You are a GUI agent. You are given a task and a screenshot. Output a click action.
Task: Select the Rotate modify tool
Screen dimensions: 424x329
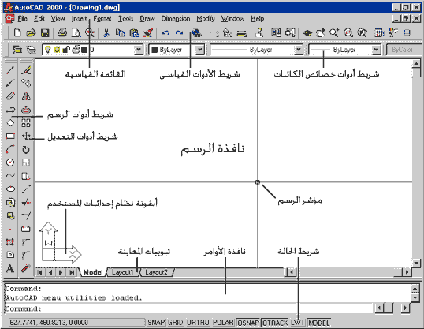pos(26,149)
